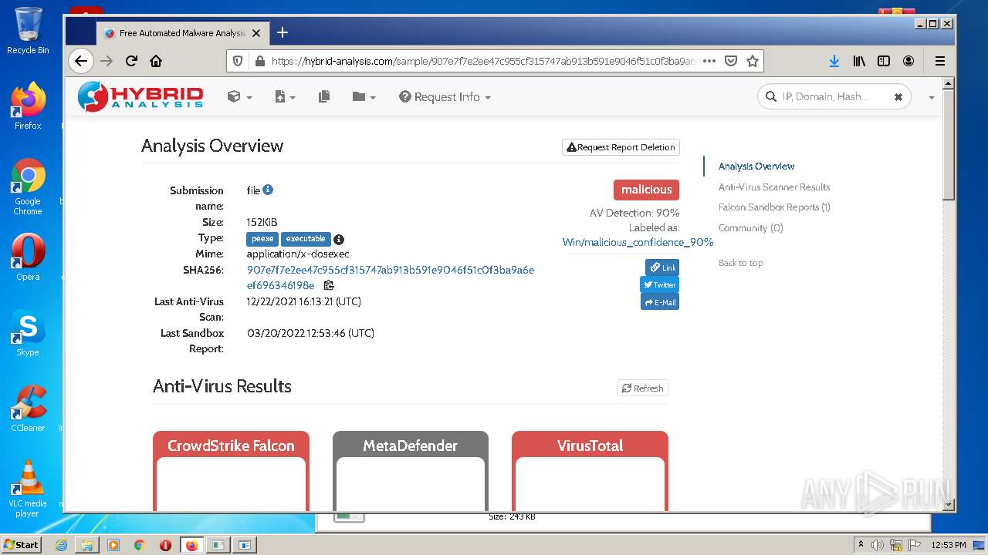
Task: Click the taskbar volume speaker icon
Action: [x=877, y=545]
